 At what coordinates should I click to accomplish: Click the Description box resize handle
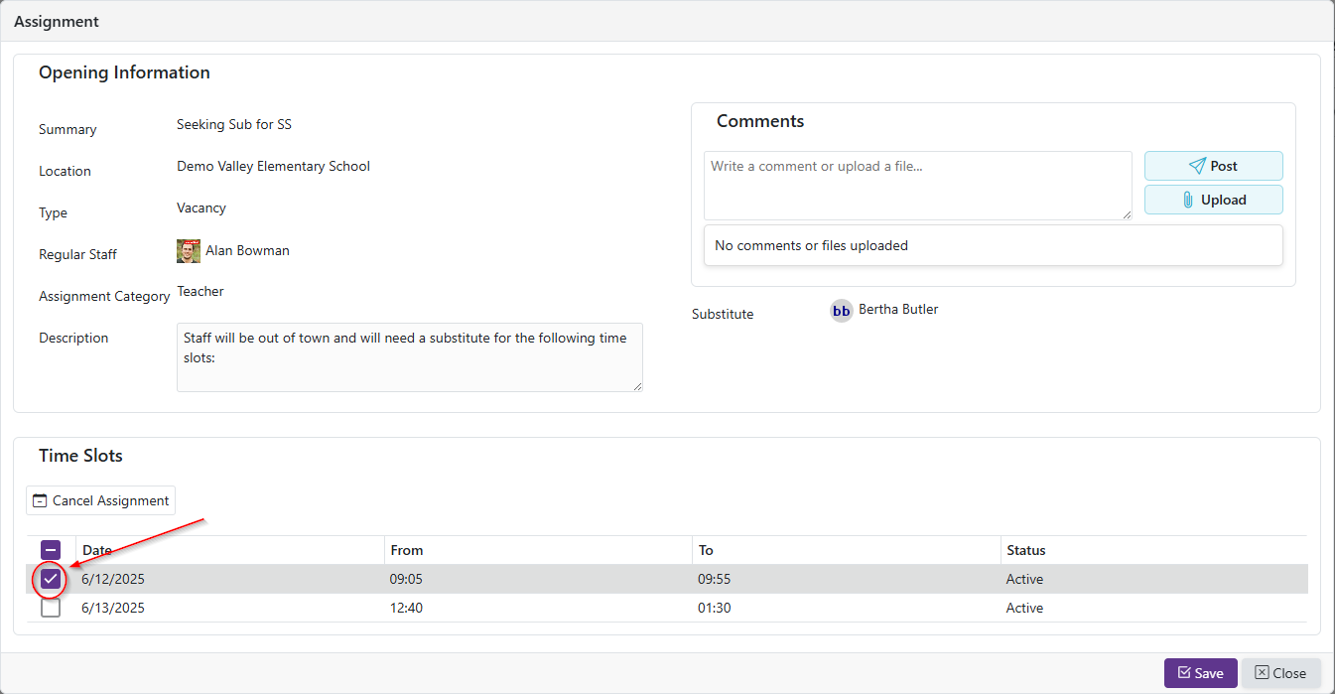[636, 385]
